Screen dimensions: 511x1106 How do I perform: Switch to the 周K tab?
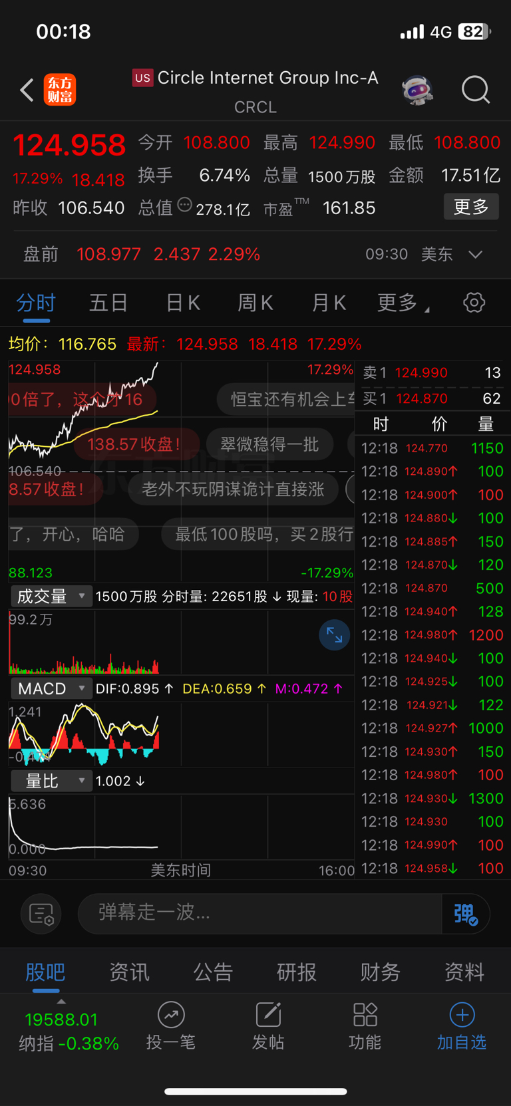point(255,303)
